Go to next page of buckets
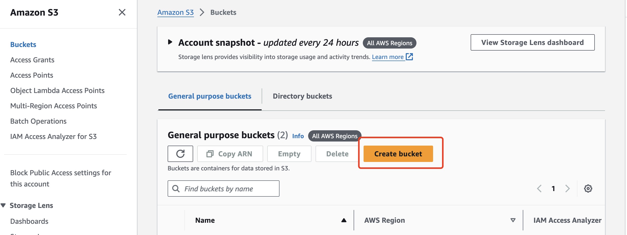This screenshot has height=235, width=627. tap(567, 189)
